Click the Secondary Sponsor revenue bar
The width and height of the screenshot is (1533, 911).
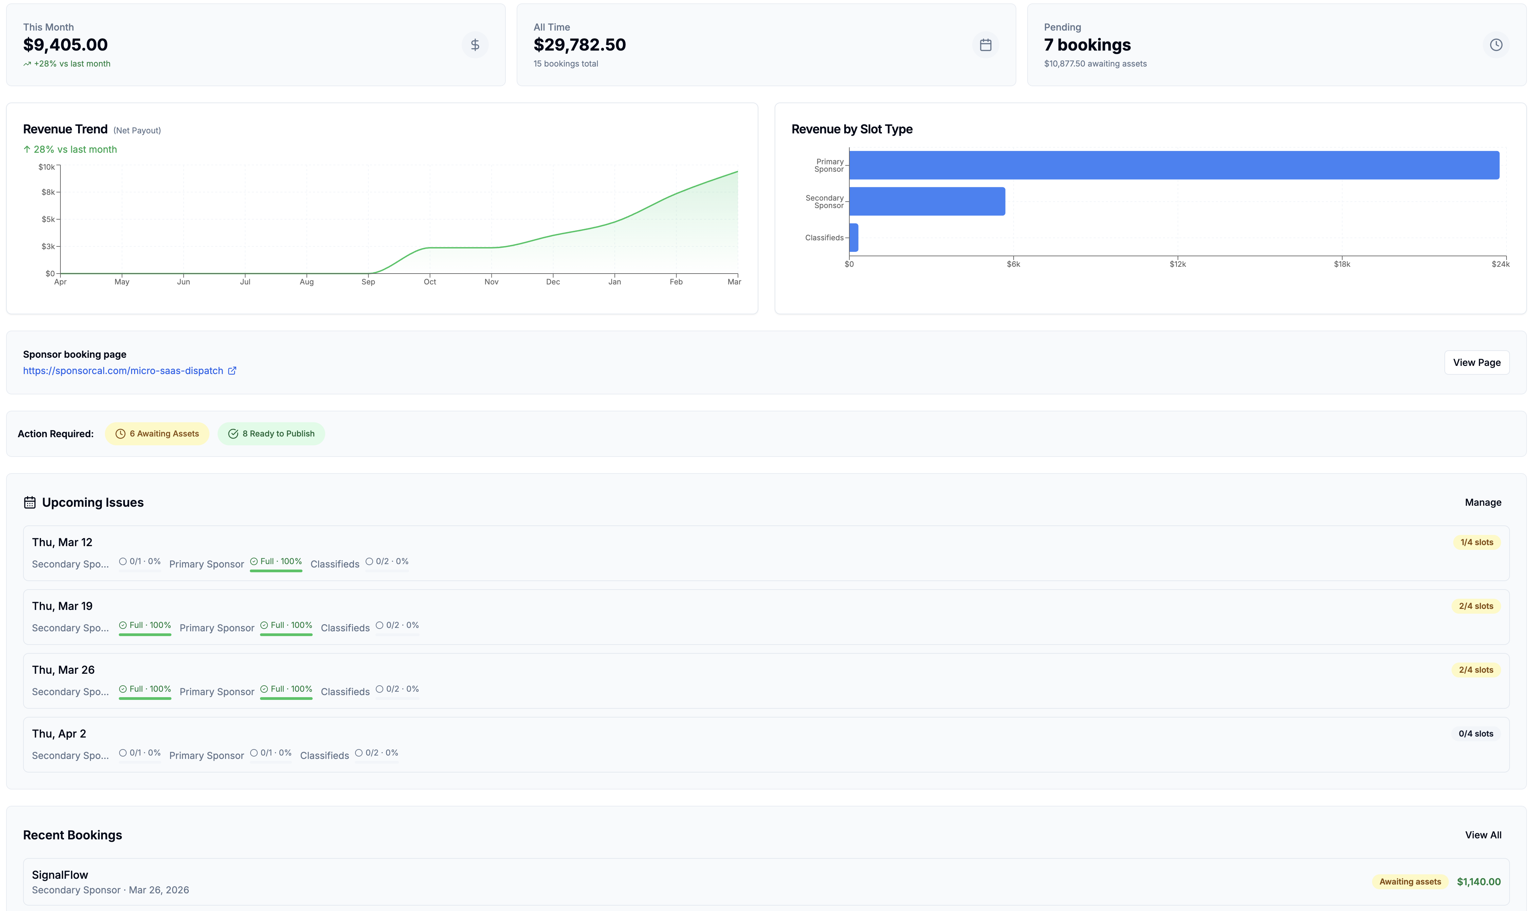[926, 201]
